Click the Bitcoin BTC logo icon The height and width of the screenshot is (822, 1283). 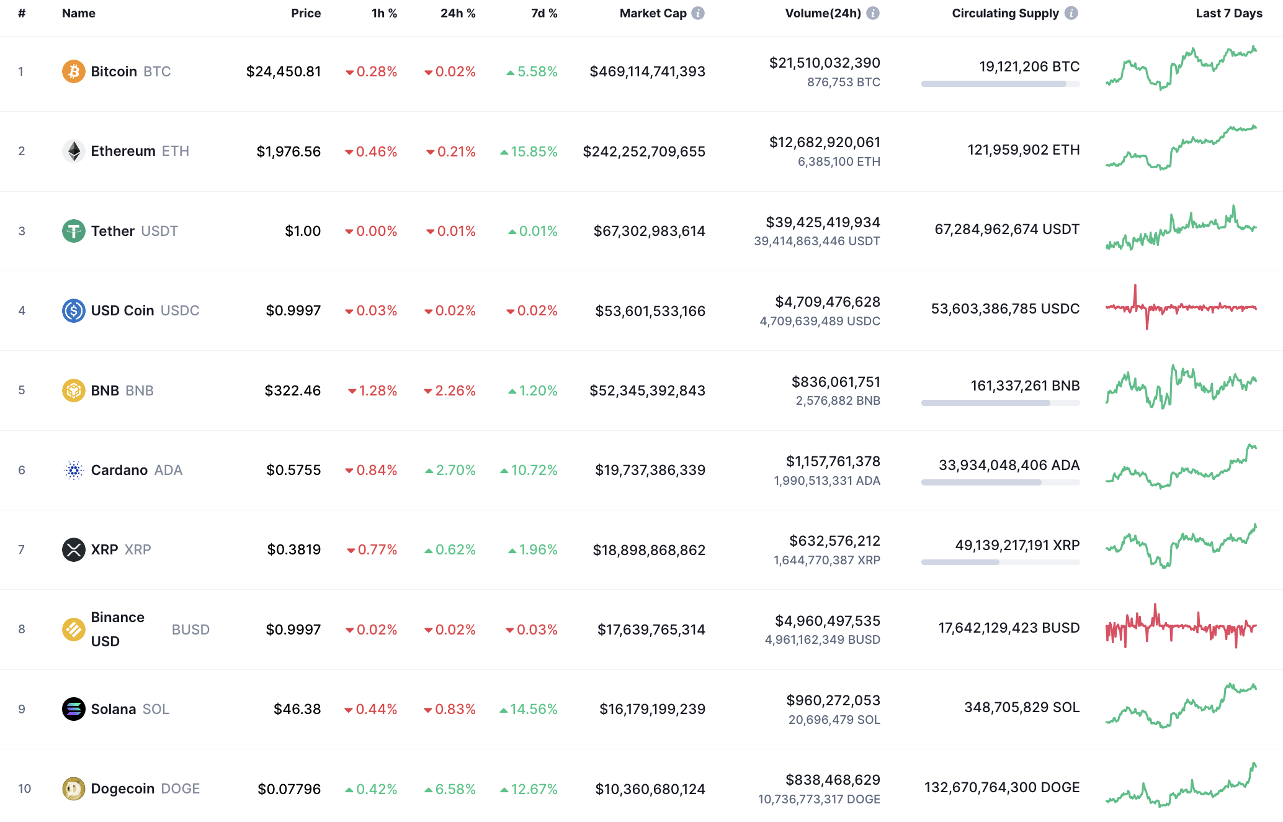pyautogui.click(x=74, y=71)
